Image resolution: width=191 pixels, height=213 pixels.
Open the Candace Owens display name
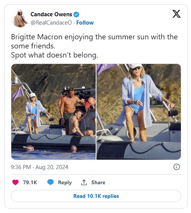[51, 14]
